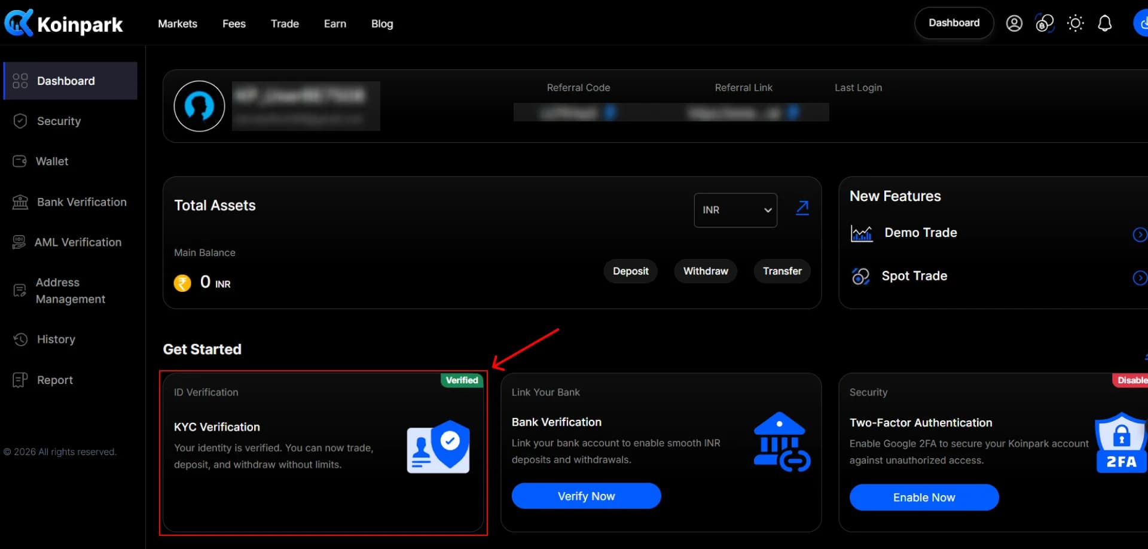
Task: Open Spot Trade with its arrow circle
Action: point(1140,277)
